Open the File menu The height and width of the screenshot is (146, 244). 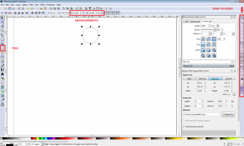click(2, 5)
